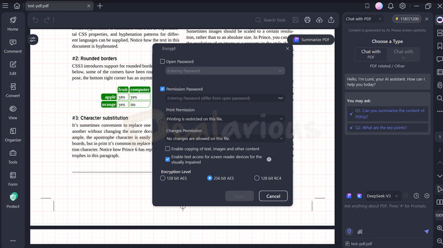Select the Chat with PDF type tab
The height and width of the screenshot is (248, 443).
pos(371,54)
